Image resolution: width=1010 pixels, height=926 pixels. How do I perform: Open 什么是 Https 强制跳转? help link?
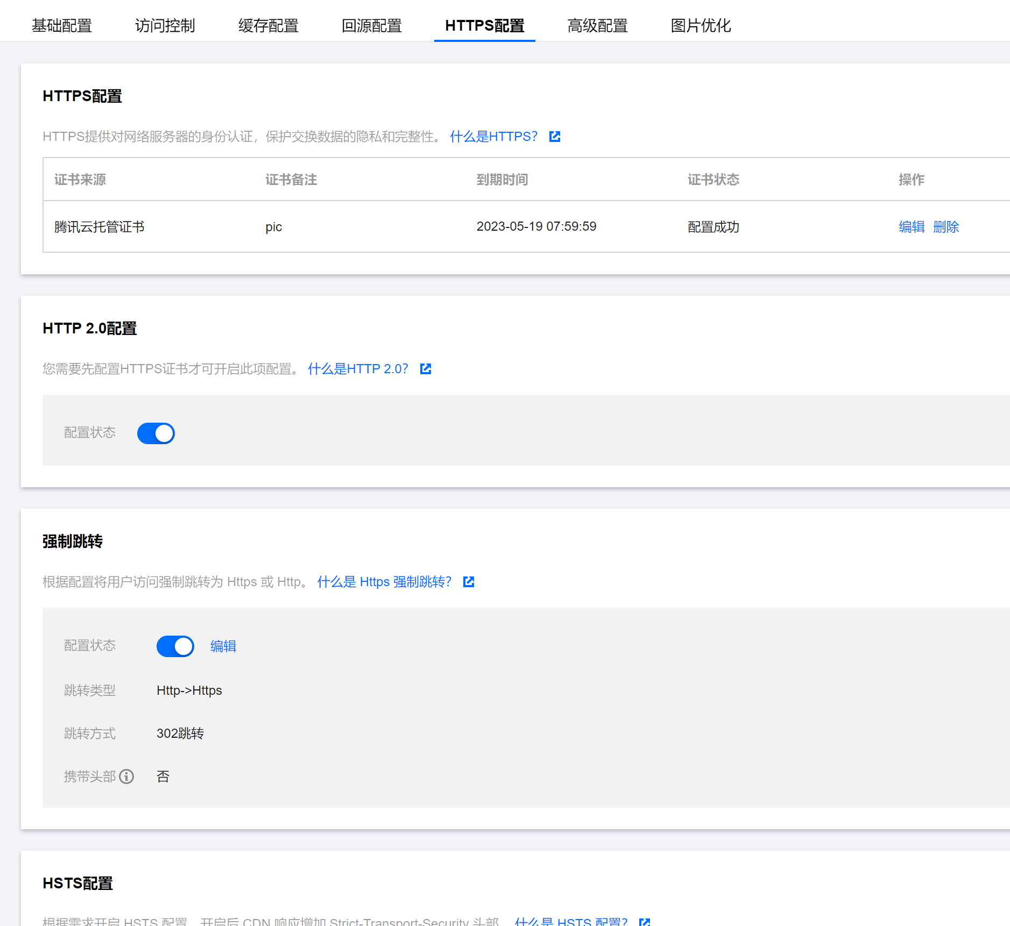click(384, 582)
